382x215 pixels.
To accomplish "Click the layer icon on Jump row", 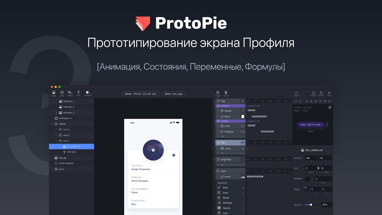I will [243, 148].
